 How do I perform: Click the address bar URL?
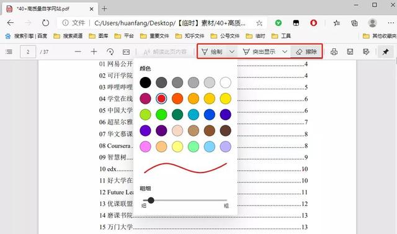coord(169,24)
